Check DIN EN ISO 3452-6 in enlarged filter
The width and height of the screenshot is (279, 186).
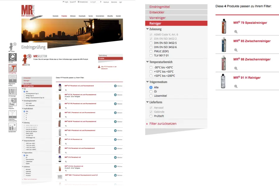click(151, 47)
